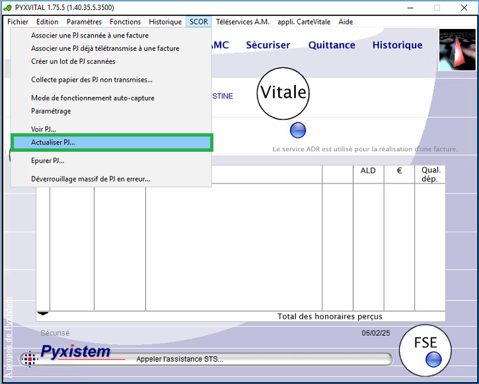This screenshot has width=479, height=384.
Task: Click the PYXVITAL title bar app icon
Action: pyautogui.click(x=7, y=7)
